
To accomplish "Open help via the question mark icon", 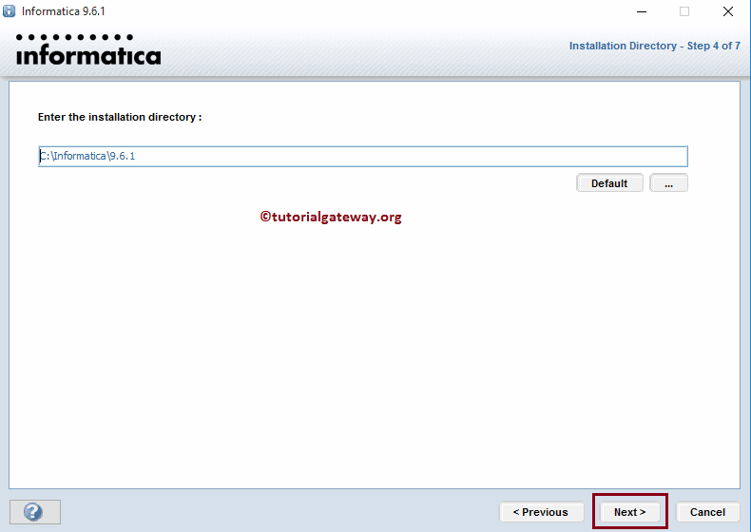I will (35, 512).
